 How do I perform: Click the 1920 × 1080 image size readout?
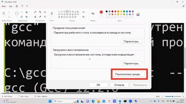[41, 96]
